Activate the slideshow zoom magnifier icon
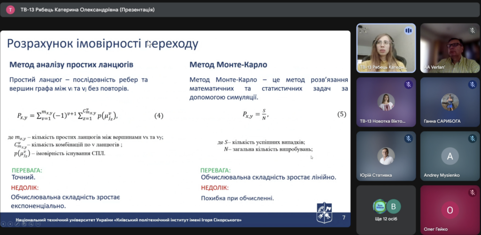This screenshot has width=481, height=235. [x=31, y=224]
